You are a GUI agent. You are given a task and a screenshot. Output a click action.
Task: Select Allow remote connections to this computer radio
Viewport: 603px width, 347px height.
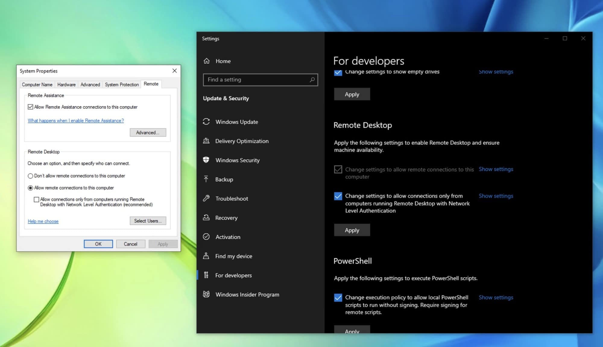[x=30, y=188]
